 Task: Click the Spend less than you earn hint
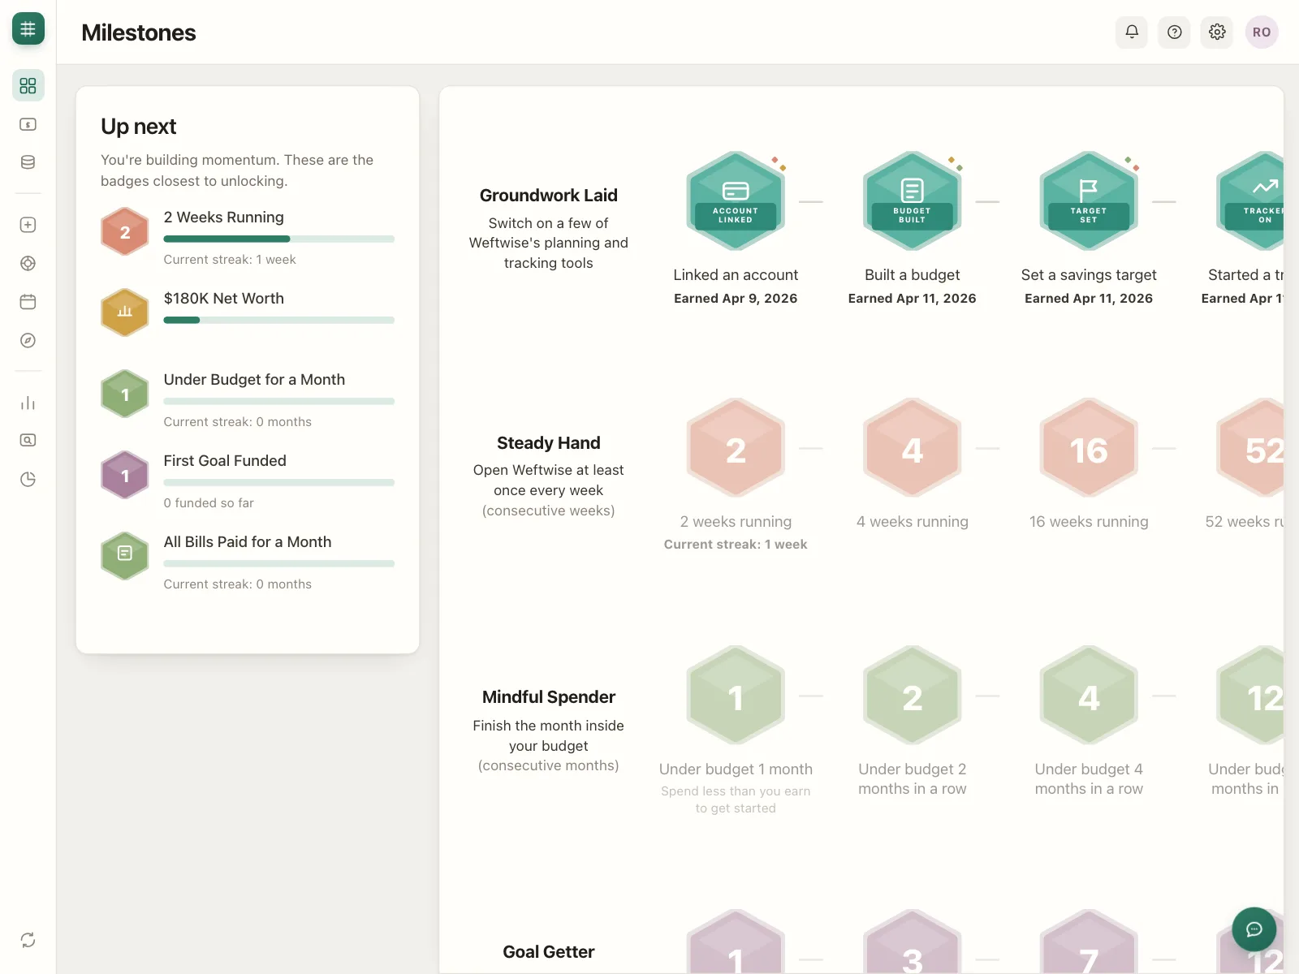(x=736, y=799)
